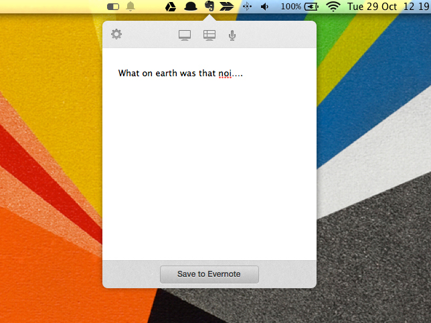
Task: Capture a full screen screenshot
Action: (x=185, y=35)
